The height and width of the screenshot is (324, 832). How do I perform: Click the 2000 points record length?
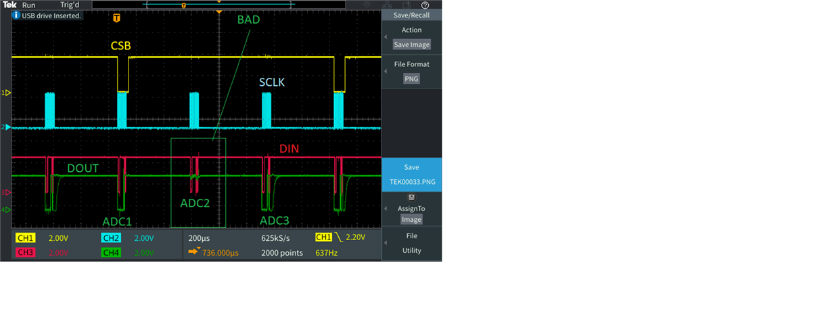click(282, 253)
